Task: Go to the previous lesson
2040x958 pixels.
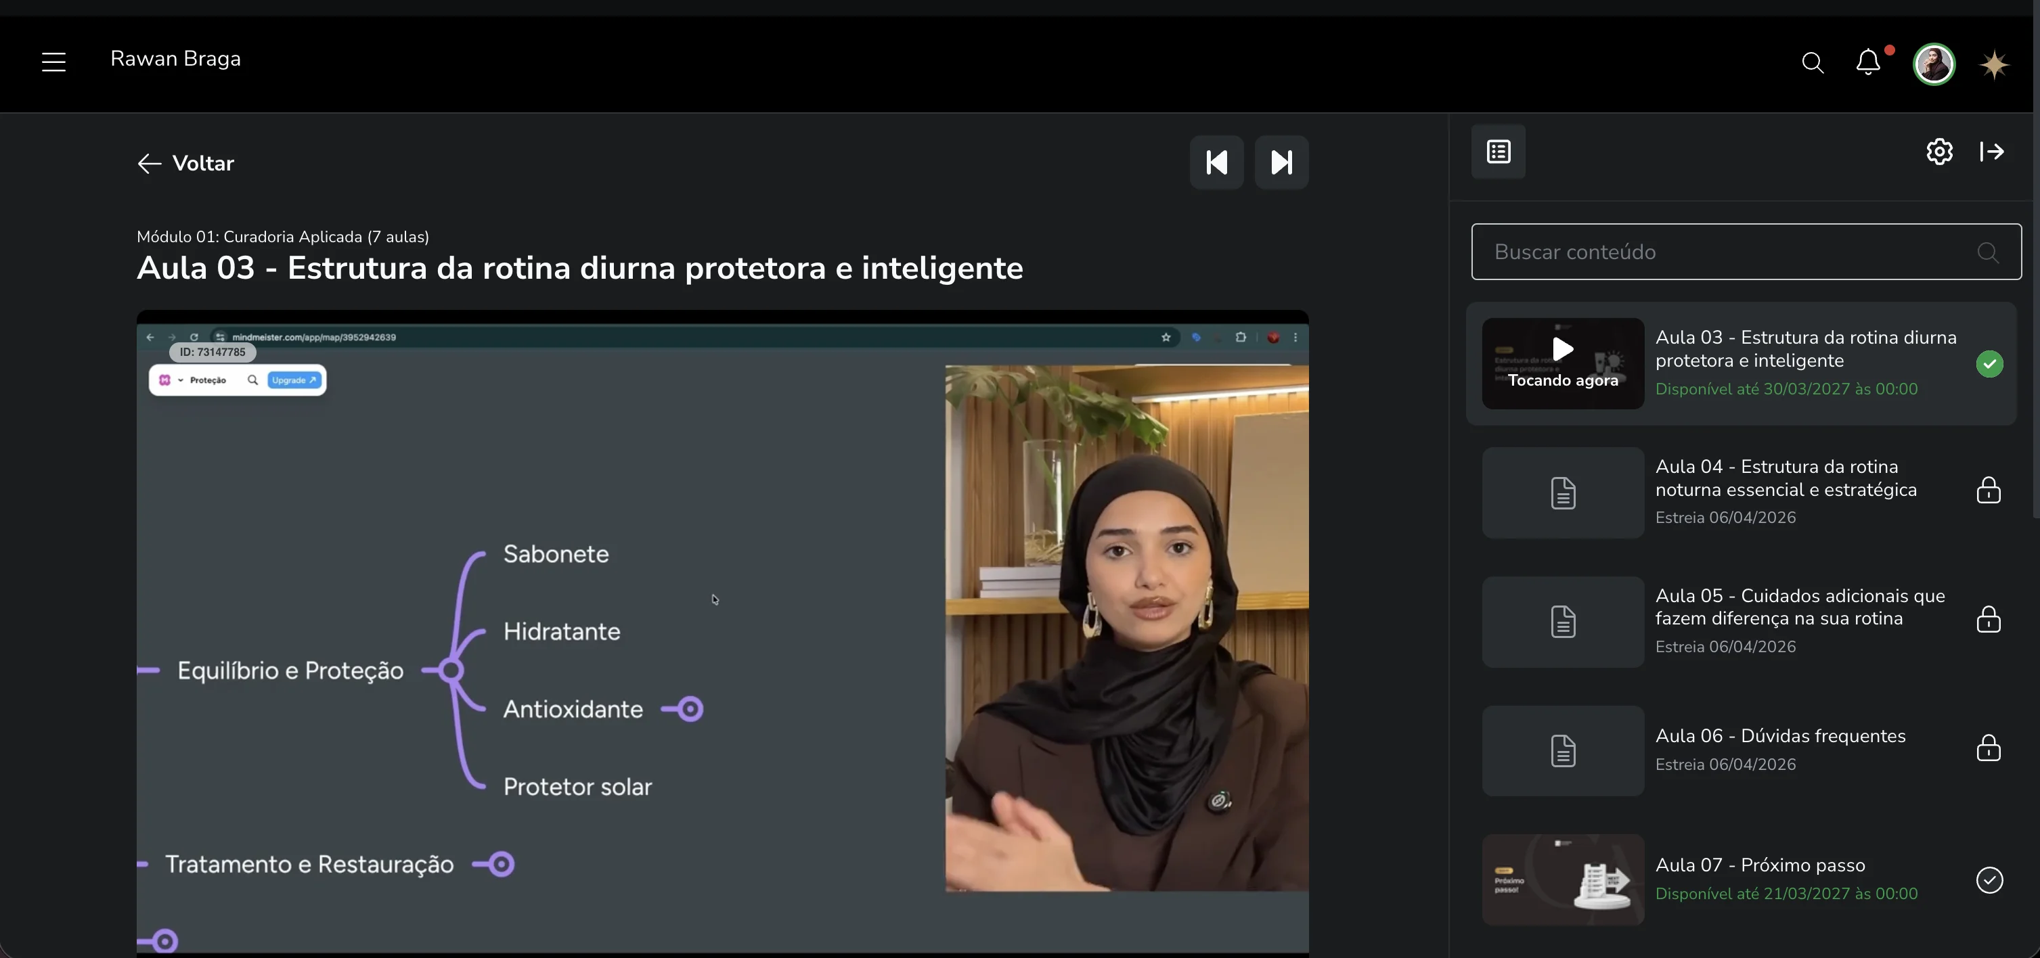Action: click(x=1216, y=163)
